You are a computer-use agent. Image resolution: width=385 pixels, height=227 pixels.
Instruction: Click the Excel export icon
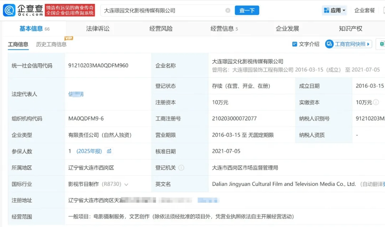pos(382,44)
